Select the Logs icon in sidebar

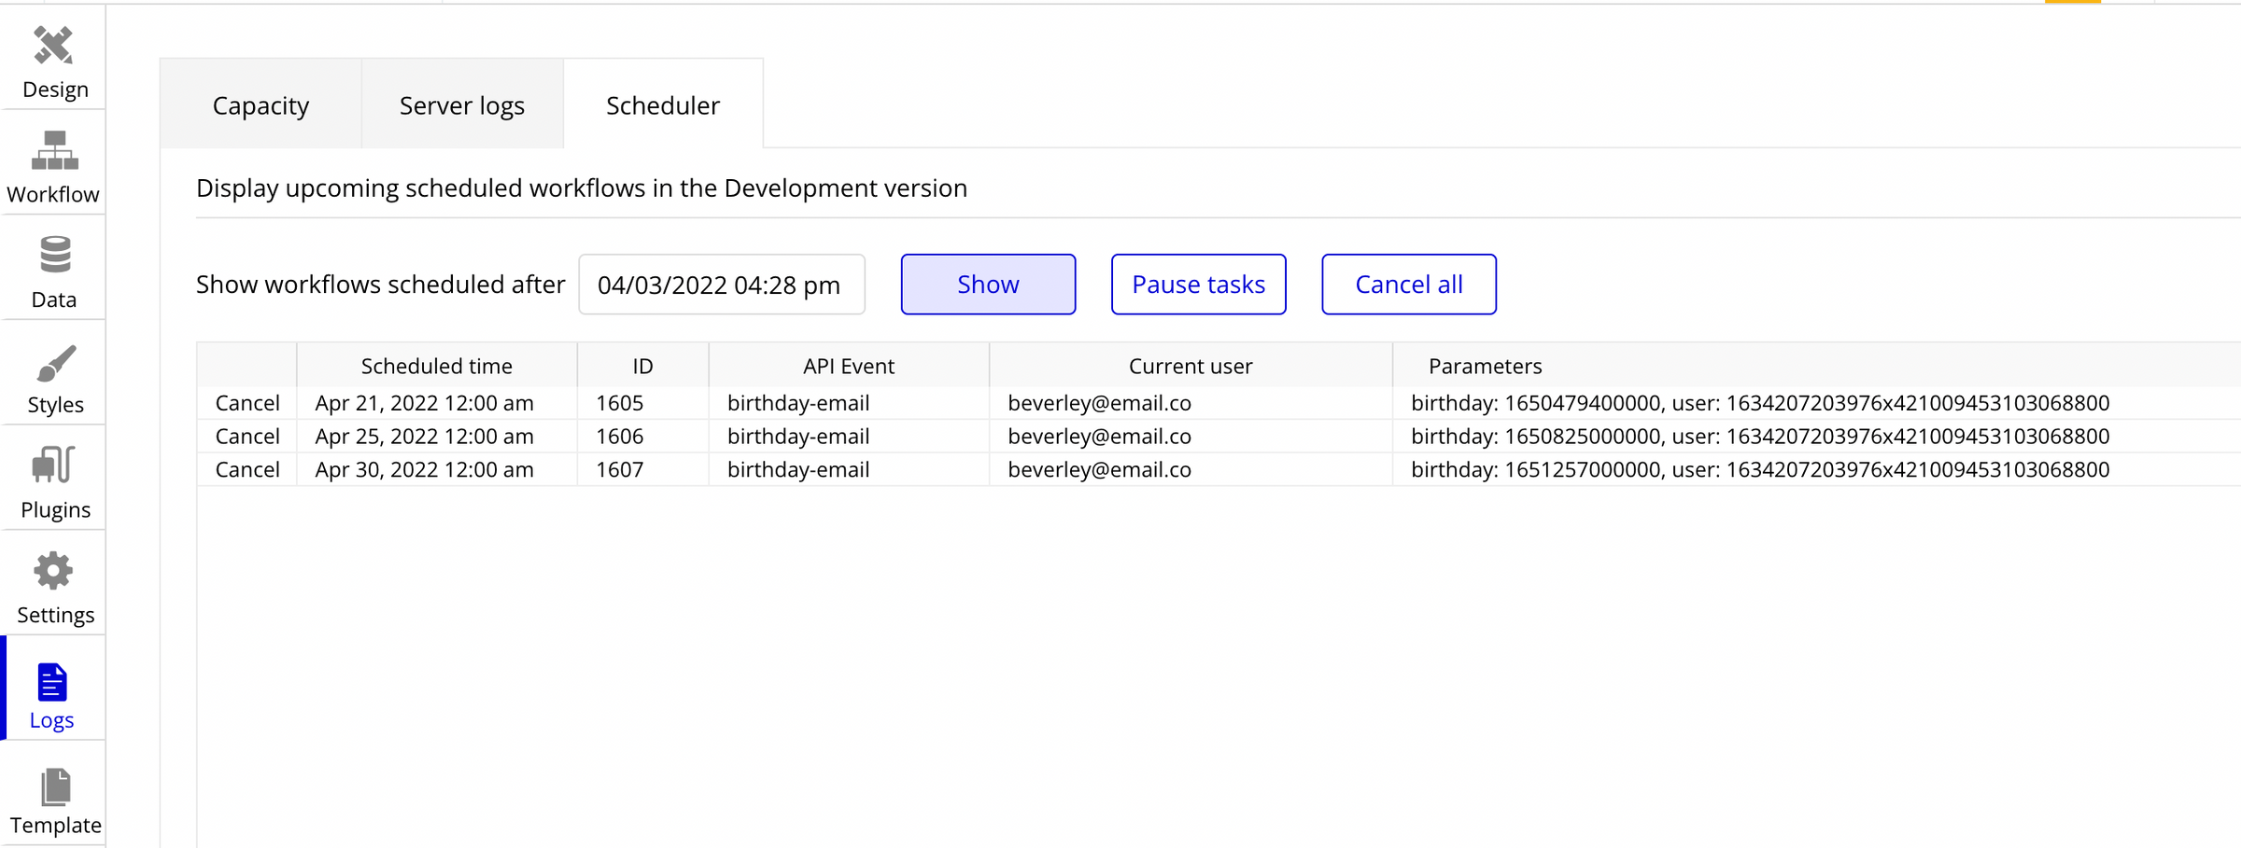[x=53, y=686]
